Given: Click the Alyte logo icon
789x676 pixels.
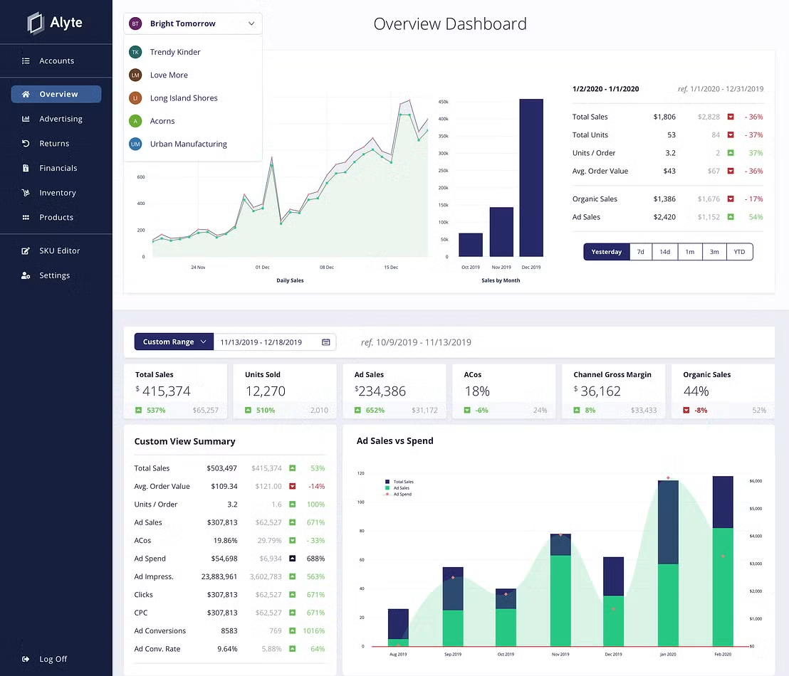Looking at the screenshot, I should (35, 23).
